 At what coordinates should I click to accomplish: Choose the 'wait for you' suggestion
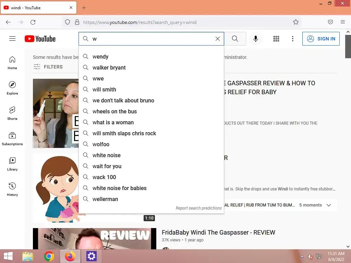click(151, 166)
